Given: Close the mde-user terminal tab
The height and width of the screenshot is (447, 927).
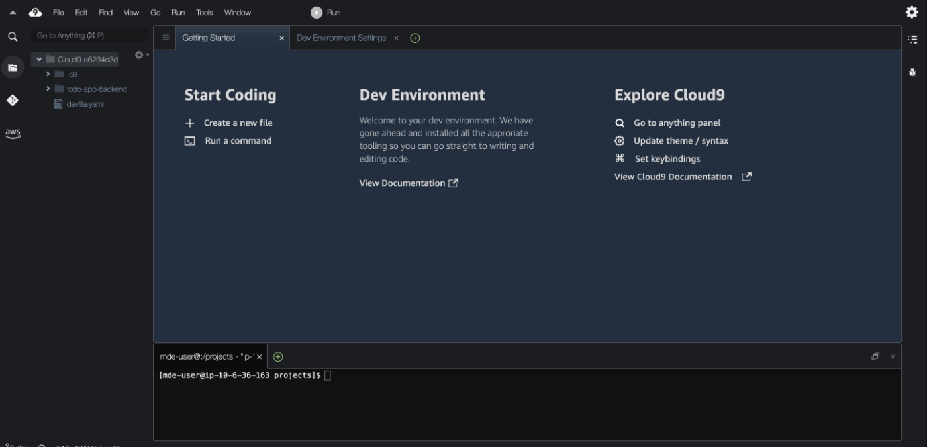Looking at the screenshot, I should click(259, 357).
